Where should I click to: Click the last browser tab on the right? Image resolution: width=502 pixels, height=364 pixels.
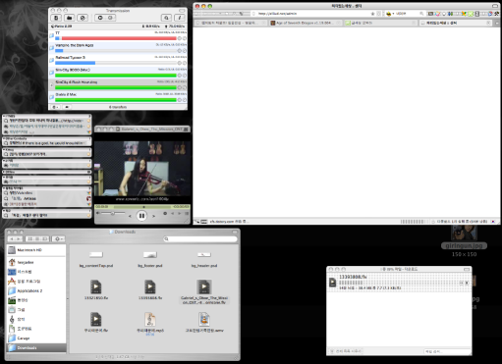click(456, 23)
